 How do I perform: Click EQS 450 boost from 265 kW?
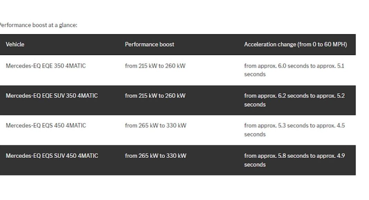(x=155, y=126)
